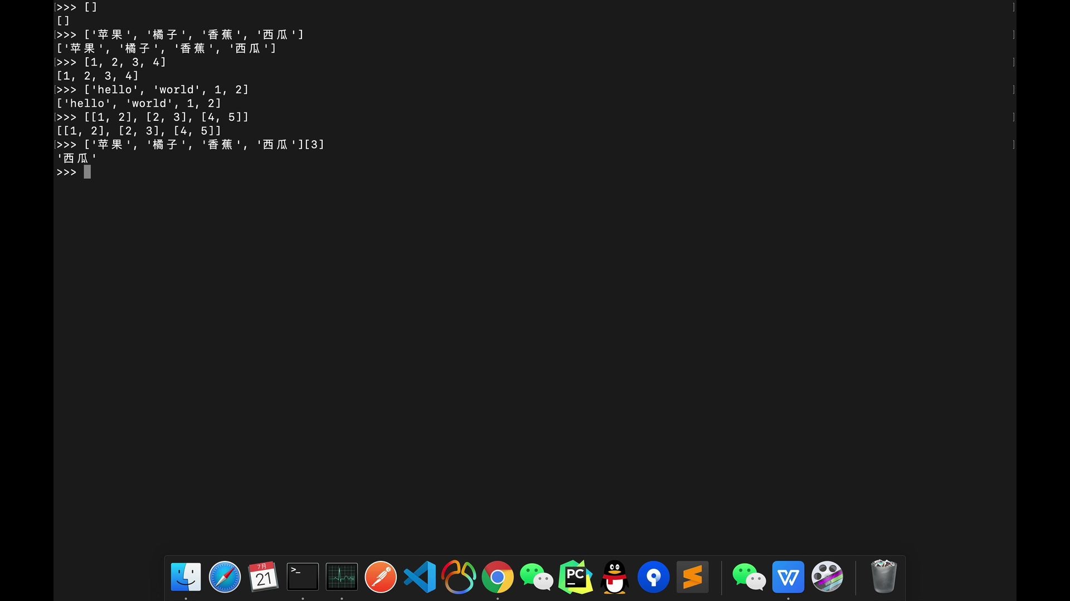The width and height of the screenshot is (1070, 601).
Task: Click blue keyhole app icon in Dock
Action: point(654,577)
